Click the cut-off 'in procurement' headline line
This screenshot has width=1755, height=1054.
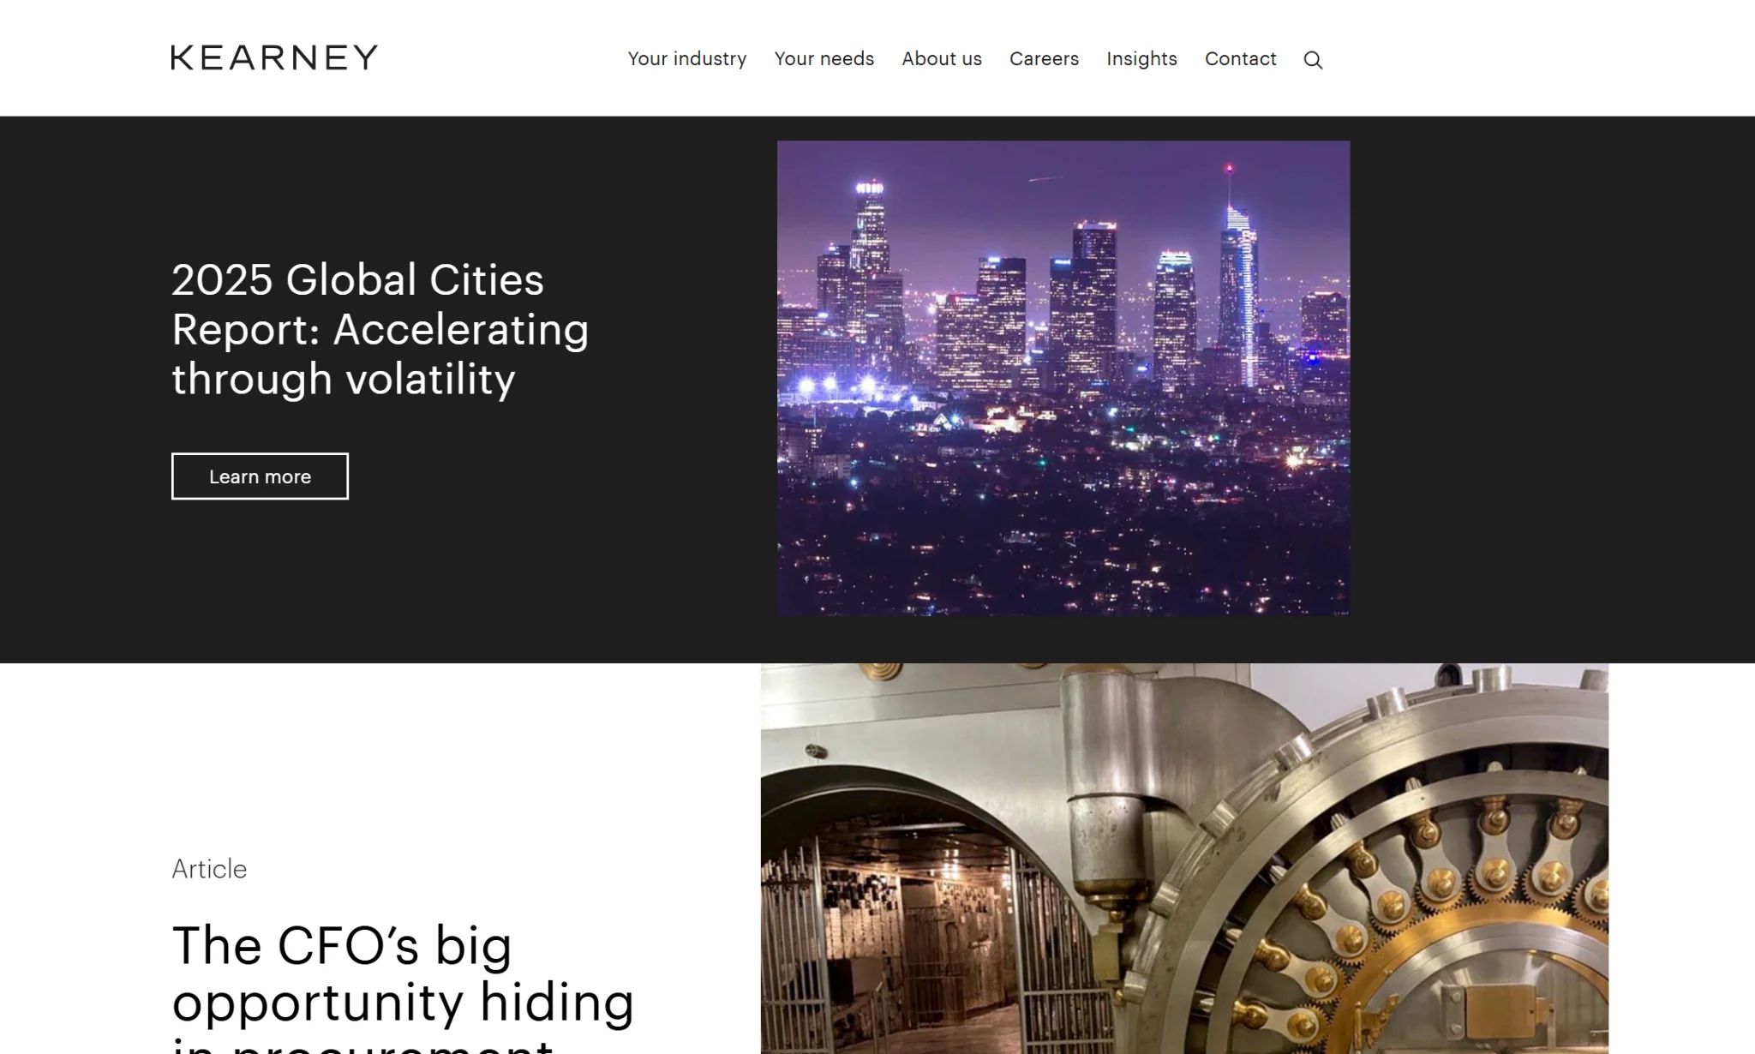[362, 1045]
